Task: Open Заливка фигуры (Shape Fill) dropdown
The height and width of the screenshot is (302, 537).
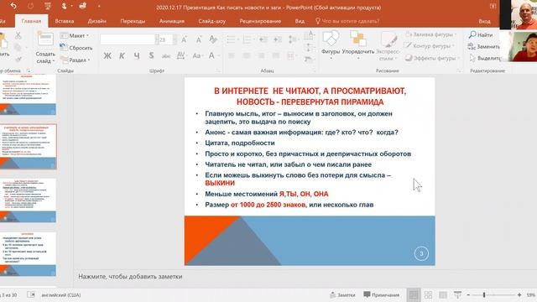Action: point(430,34)
